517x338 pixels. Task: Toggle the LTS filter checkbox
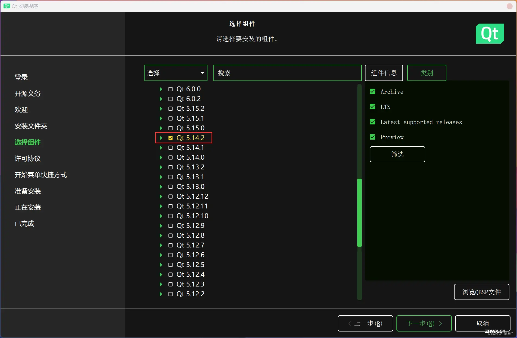[x=373, y=107]
